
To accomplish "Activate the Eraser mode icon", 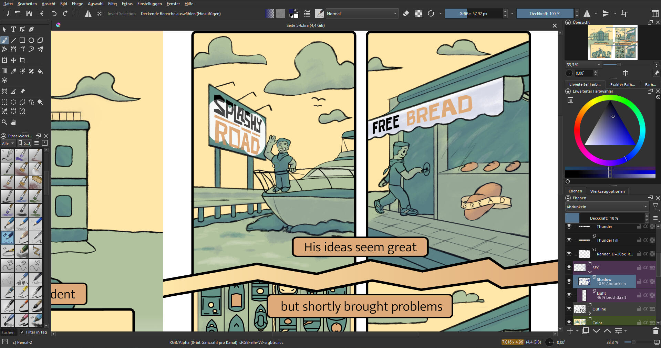I will pyautogui.click(x=406, y=14).
